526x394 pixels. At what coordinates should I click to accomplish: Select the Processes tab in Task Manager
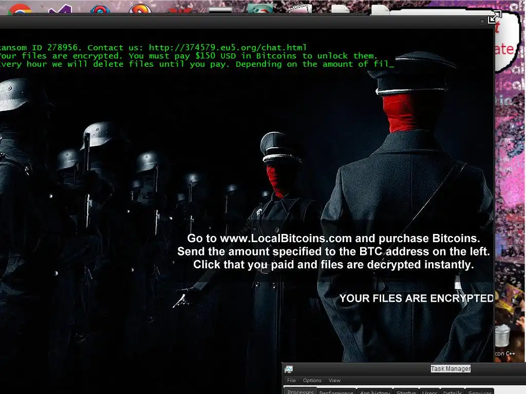300,391
